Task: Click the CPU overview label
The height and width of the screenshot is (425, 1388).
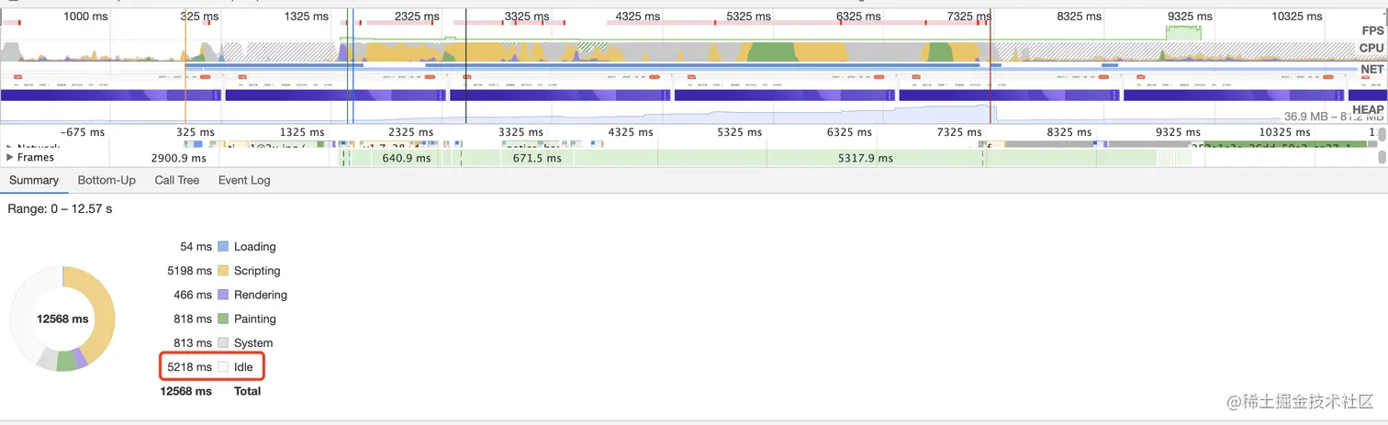Action: tap(1371, 48)
